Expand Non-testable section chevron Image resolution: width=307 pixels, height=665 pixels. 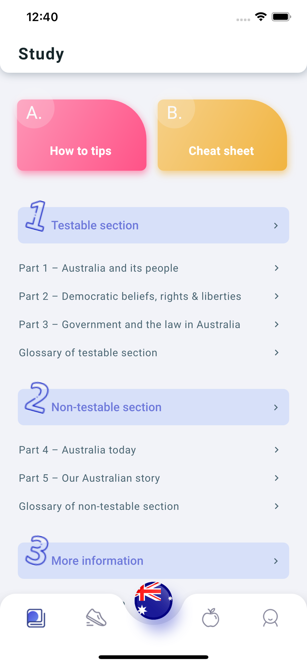click(276, 407)
